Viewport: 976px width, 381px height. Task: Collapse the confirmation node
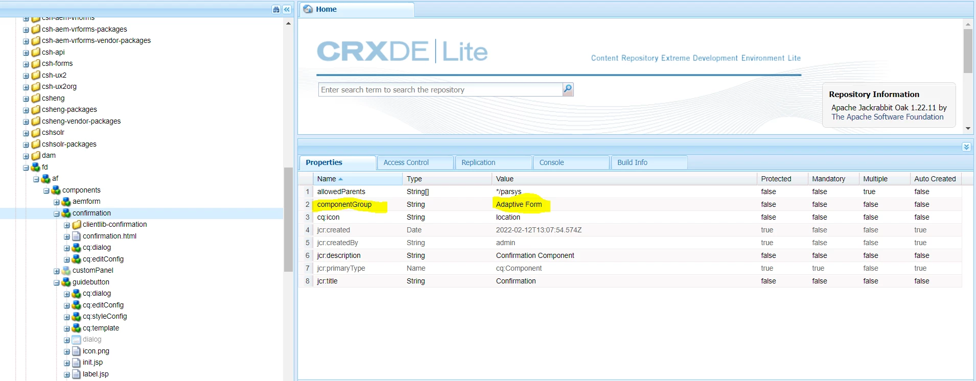pyautogui.click(x=57, y=213)
